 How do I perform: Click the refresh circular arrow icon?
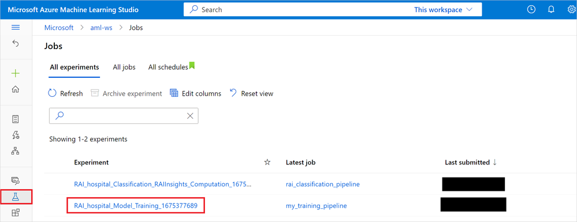tap(53, 93)
